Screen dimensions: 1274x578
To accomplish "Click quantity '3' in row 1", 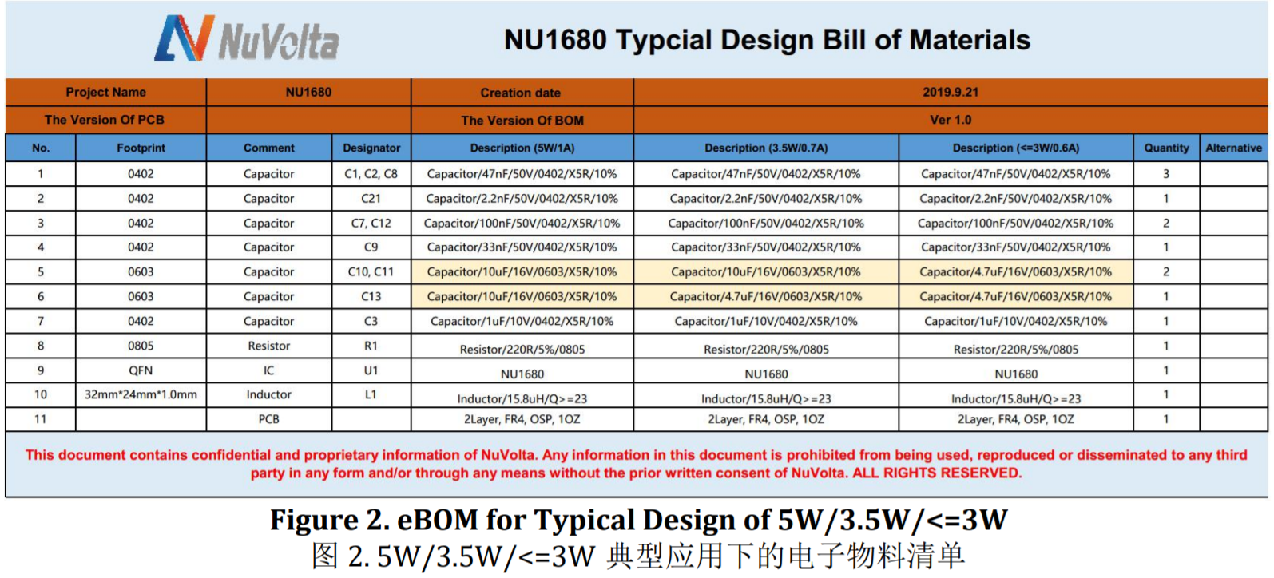I will click(1166, 173).
